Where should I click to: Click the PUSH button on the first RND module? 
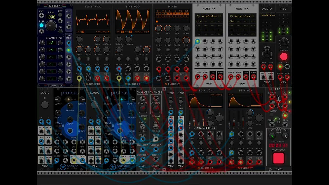click(171, 102)
